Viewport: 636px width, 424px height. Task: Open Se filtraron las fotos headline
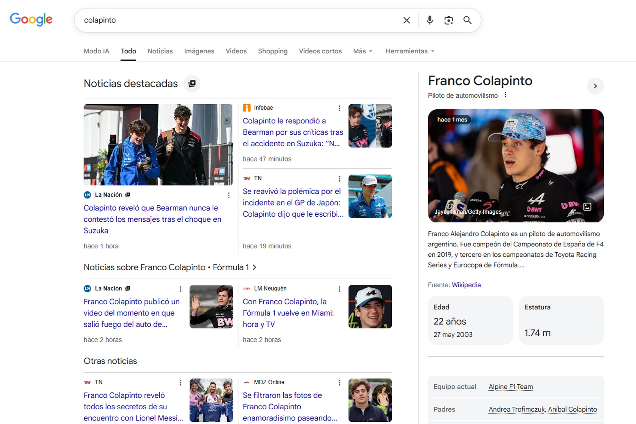pos(290,407)
